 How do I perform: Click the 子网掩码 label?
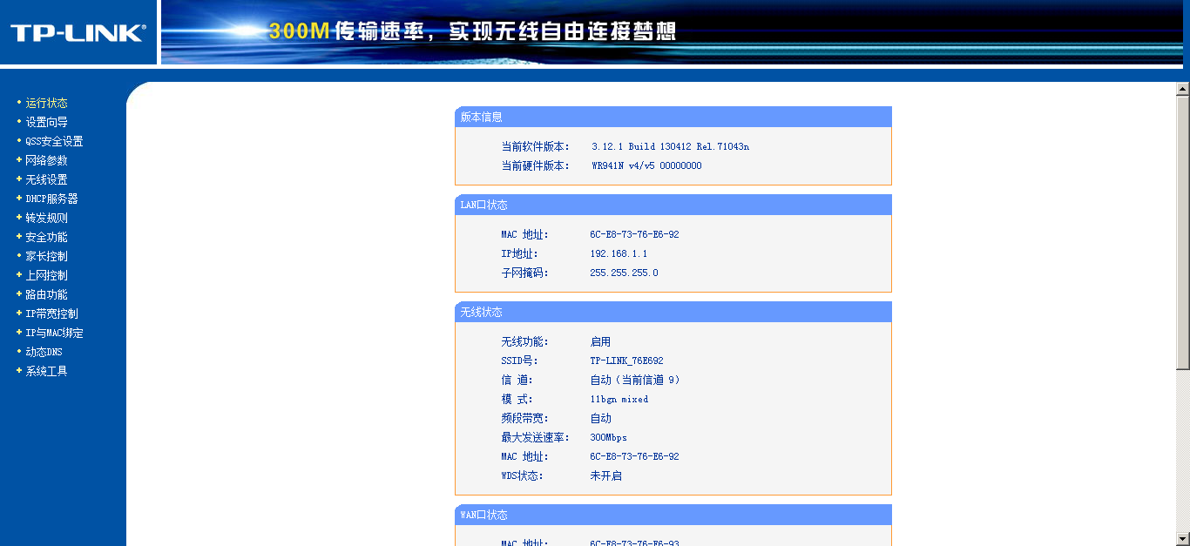click(x=524, y=273)
